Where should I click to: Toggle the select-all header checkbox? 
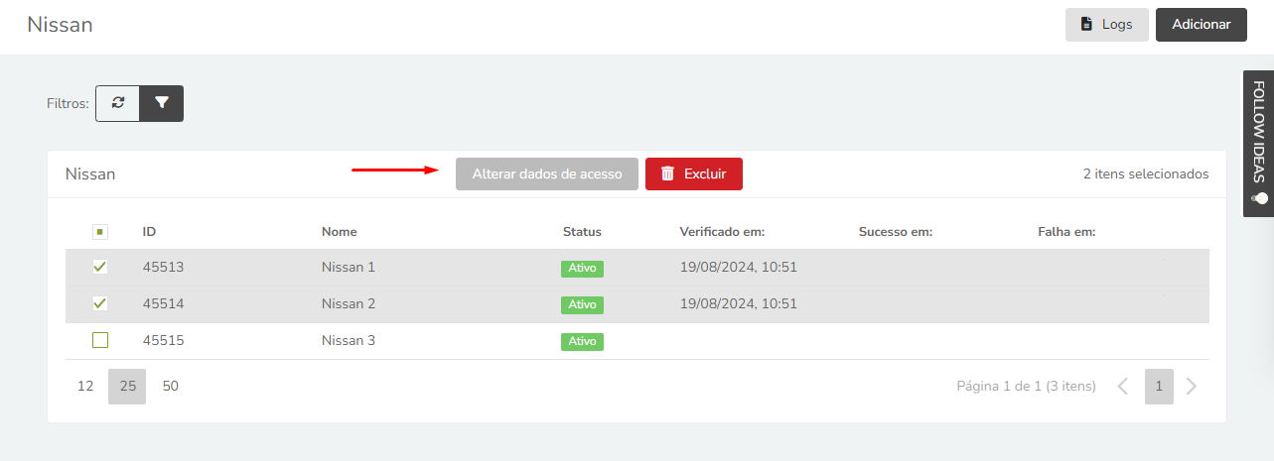(100, 232)
